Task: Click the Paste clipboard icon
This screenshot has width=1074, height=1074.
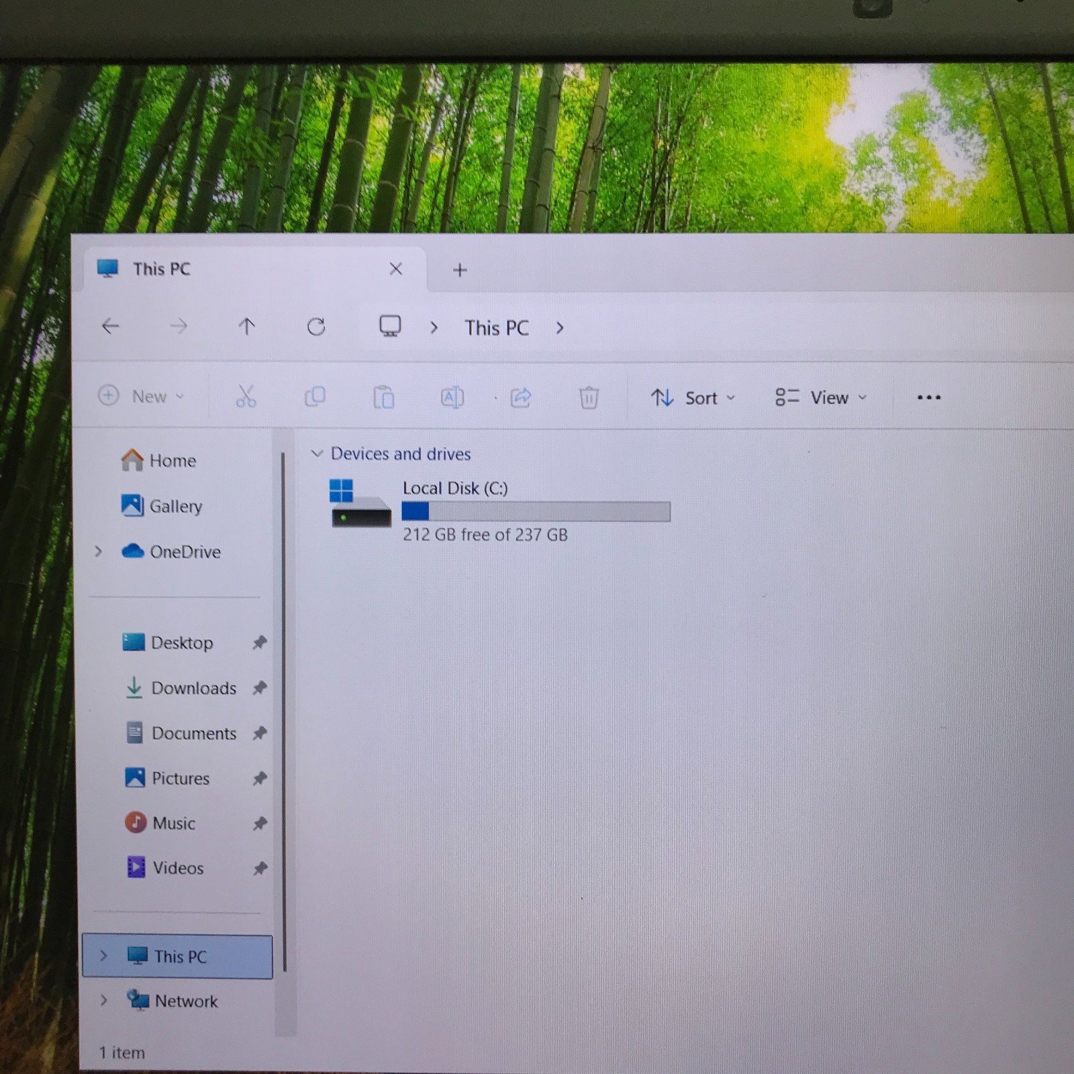Action: click(383, 397)
